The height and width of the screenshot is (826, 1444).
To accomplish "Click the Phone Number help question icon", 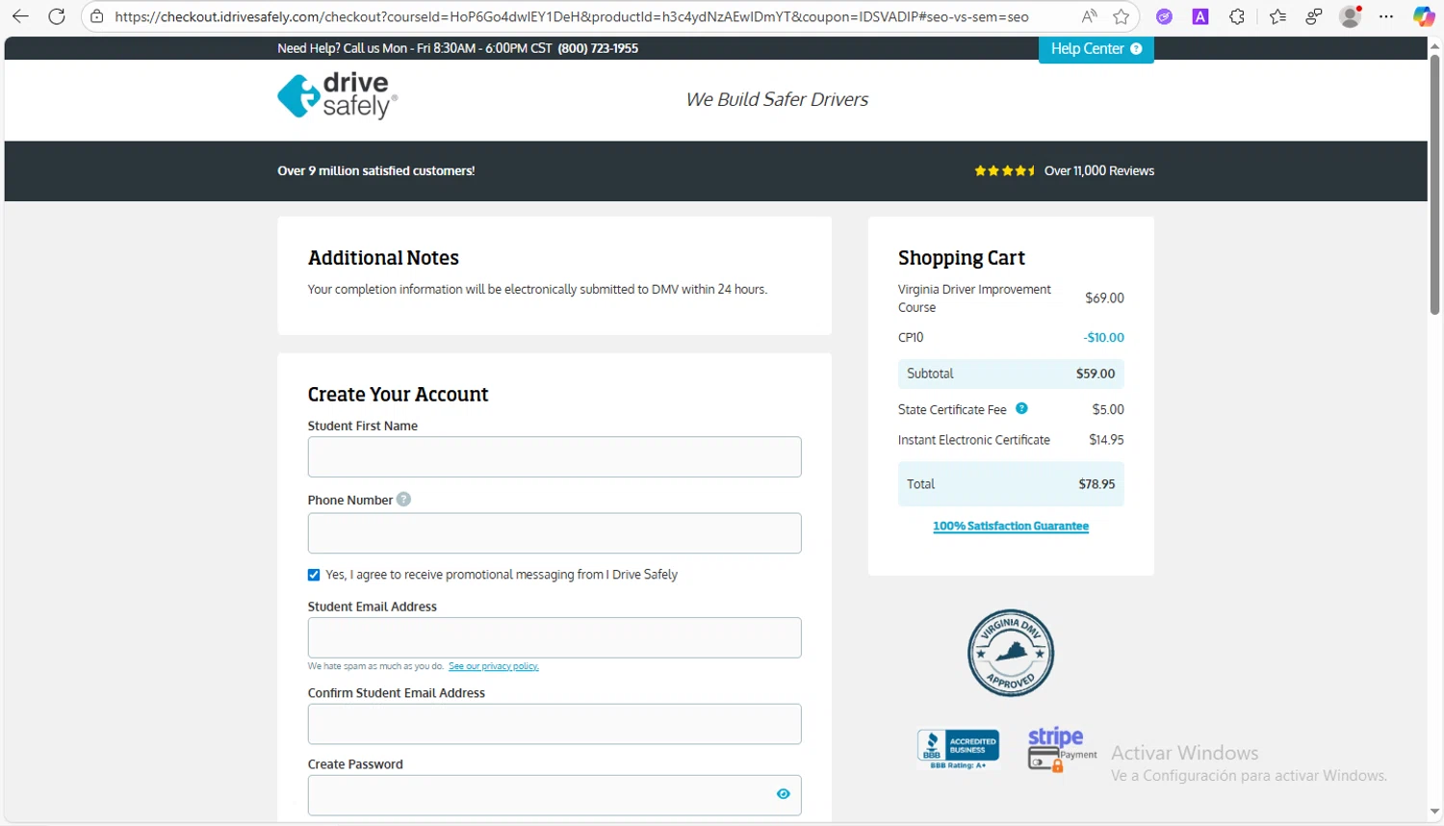I will click(x=404, y=500).
